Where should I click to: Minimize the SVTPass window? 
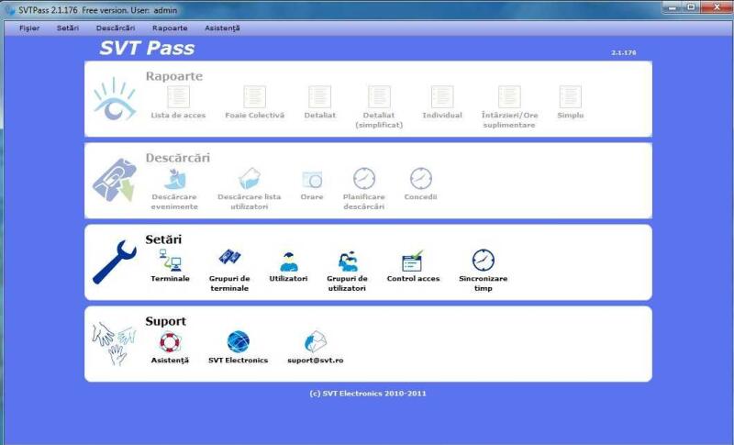coord(673,7)
